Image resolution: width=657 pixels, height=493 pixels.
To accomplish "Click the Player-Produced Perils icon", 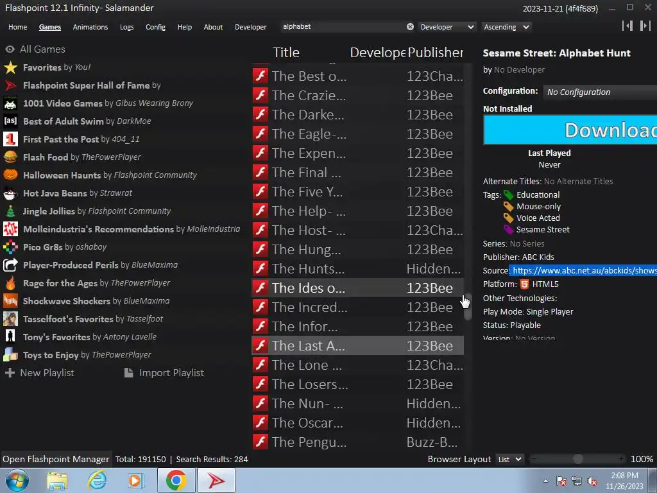I will (x=10, y=265).
